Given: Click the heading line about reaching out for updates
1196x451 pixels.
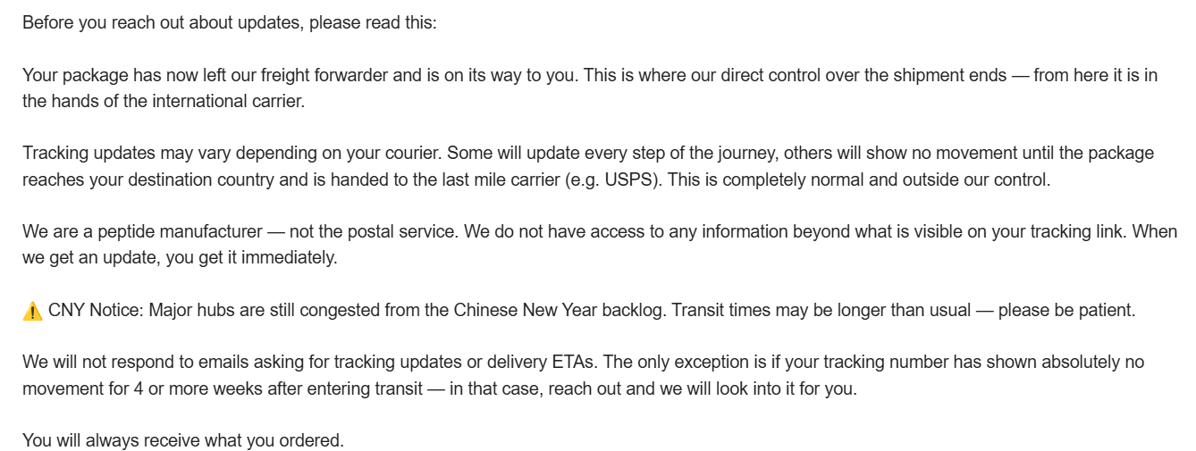Looking at the screenshot, I should 229,22.
